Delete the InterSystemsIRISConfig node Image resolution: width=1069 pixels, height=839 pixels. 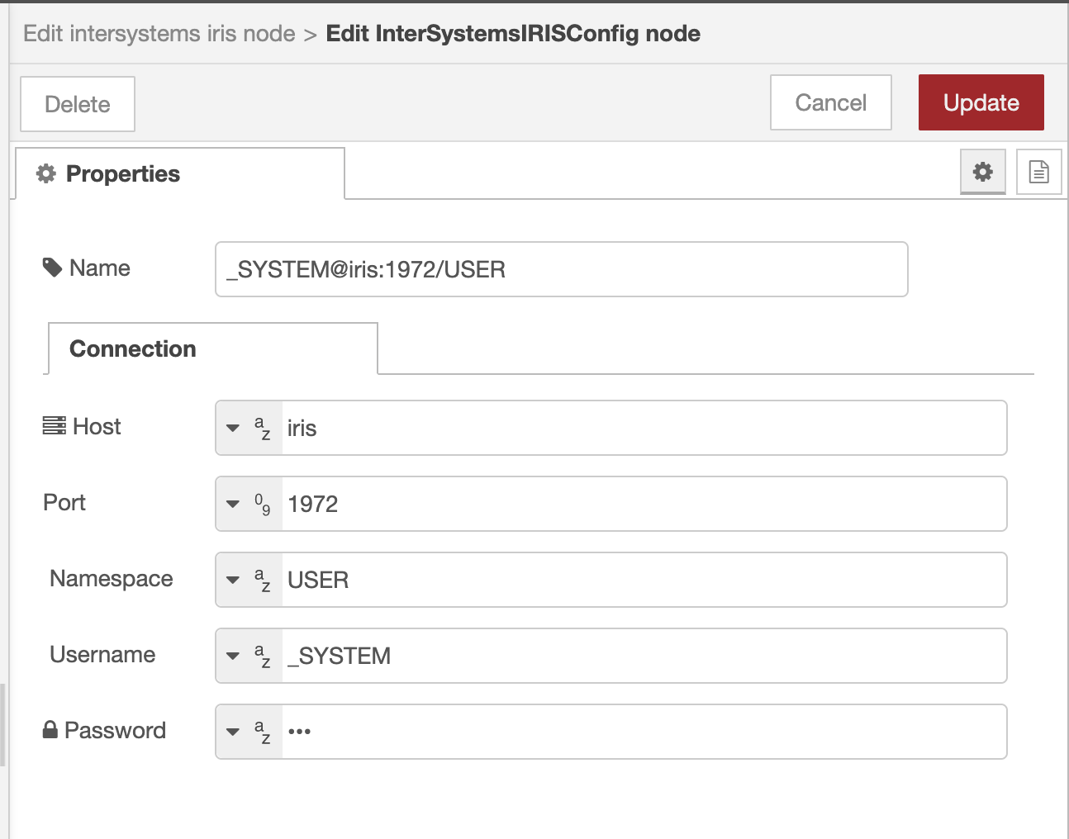(x=78, y=104)
